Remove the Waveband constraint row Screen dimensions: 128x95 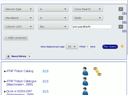tap(121, 18)
